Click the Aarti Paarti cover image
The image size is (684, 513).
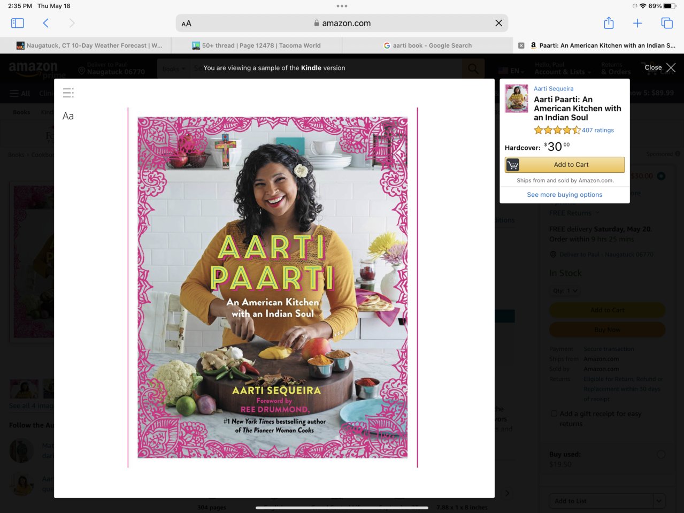273,288
